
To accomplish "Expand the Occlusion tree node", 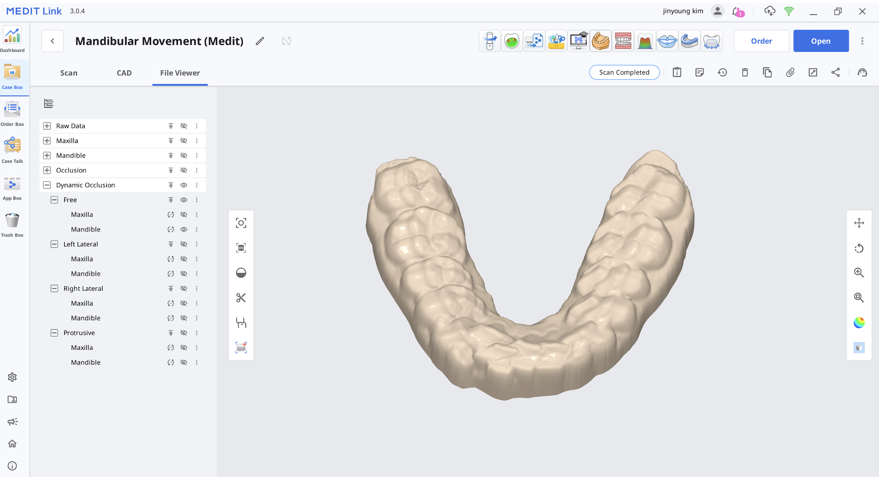I will click(47, 170).
